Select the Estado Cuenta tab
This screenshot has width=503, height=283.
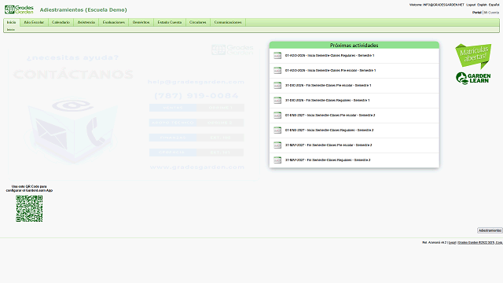tap(170, 22)
